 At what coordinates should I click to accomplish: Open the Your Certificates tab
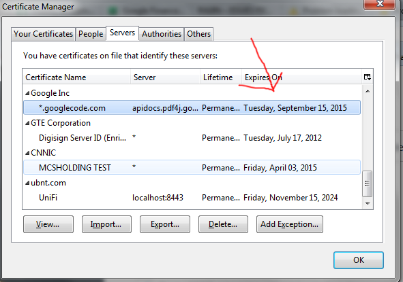43,34
